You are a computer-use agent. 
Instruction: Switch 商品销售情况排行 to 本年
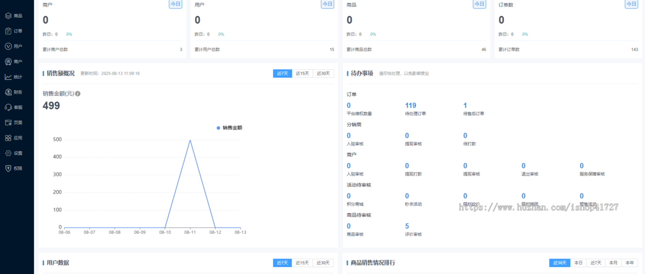coord(630,263)
